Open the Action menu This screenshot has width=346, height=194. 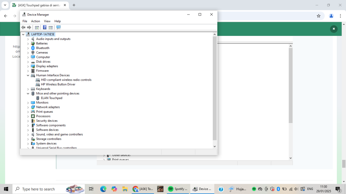[35, 21]
